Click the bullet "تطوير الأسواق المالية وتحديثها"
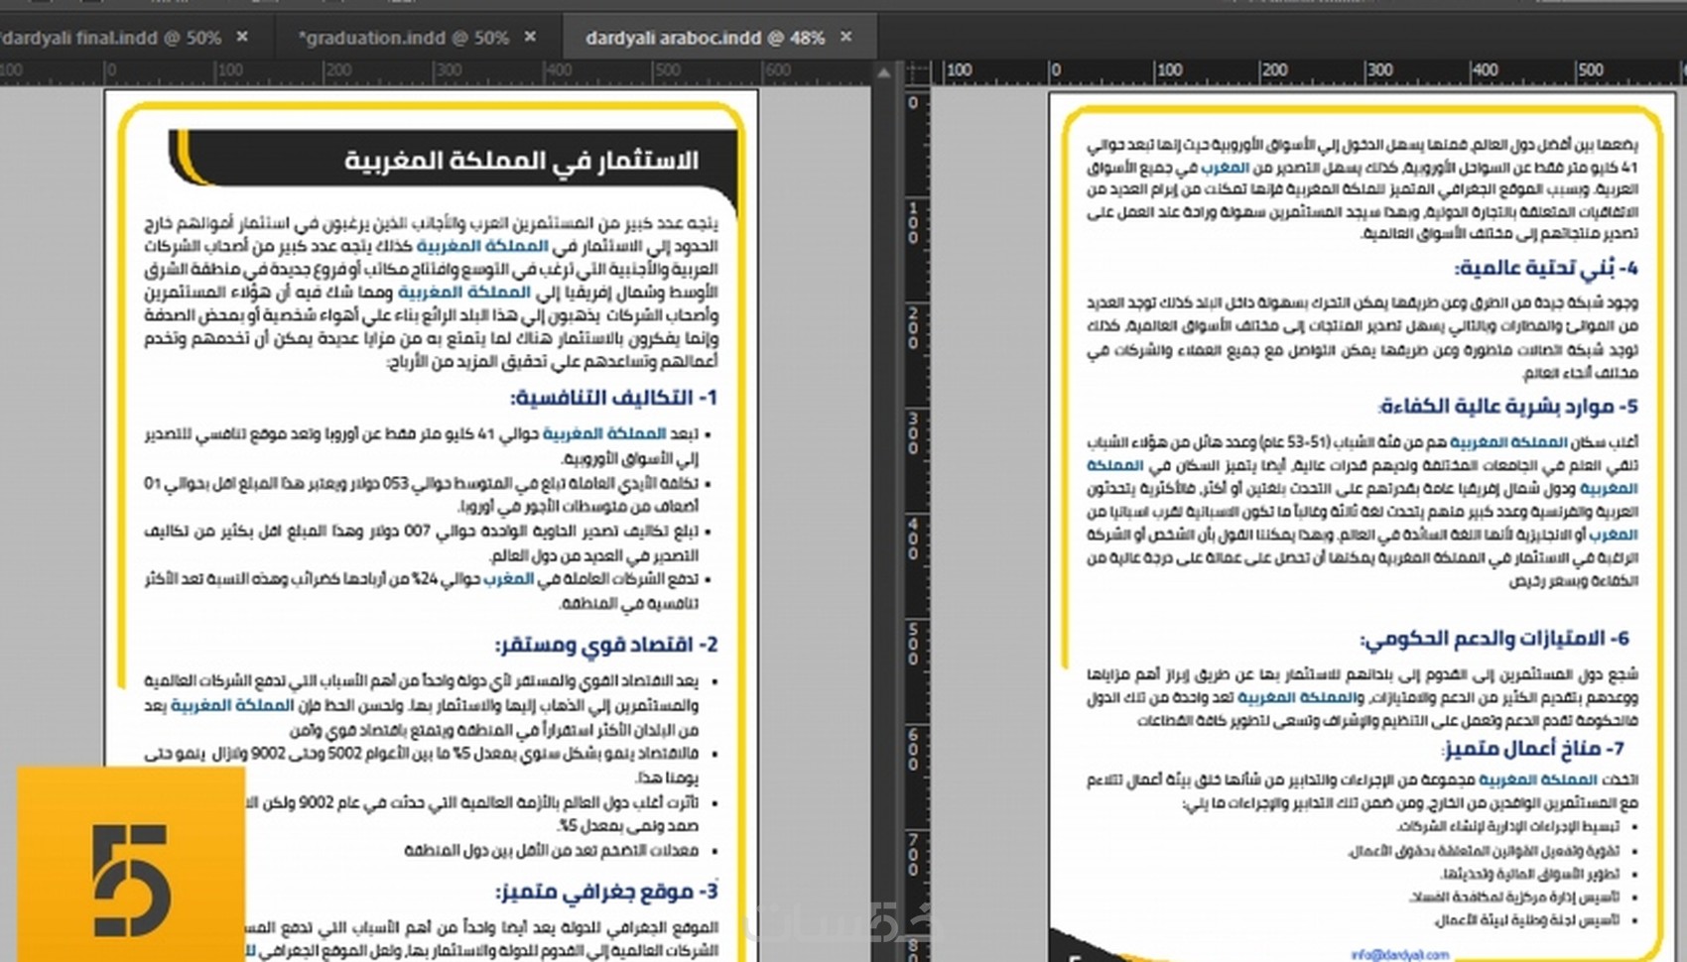This screenshot has width=1687, height=962. [x=1530, y=874]
